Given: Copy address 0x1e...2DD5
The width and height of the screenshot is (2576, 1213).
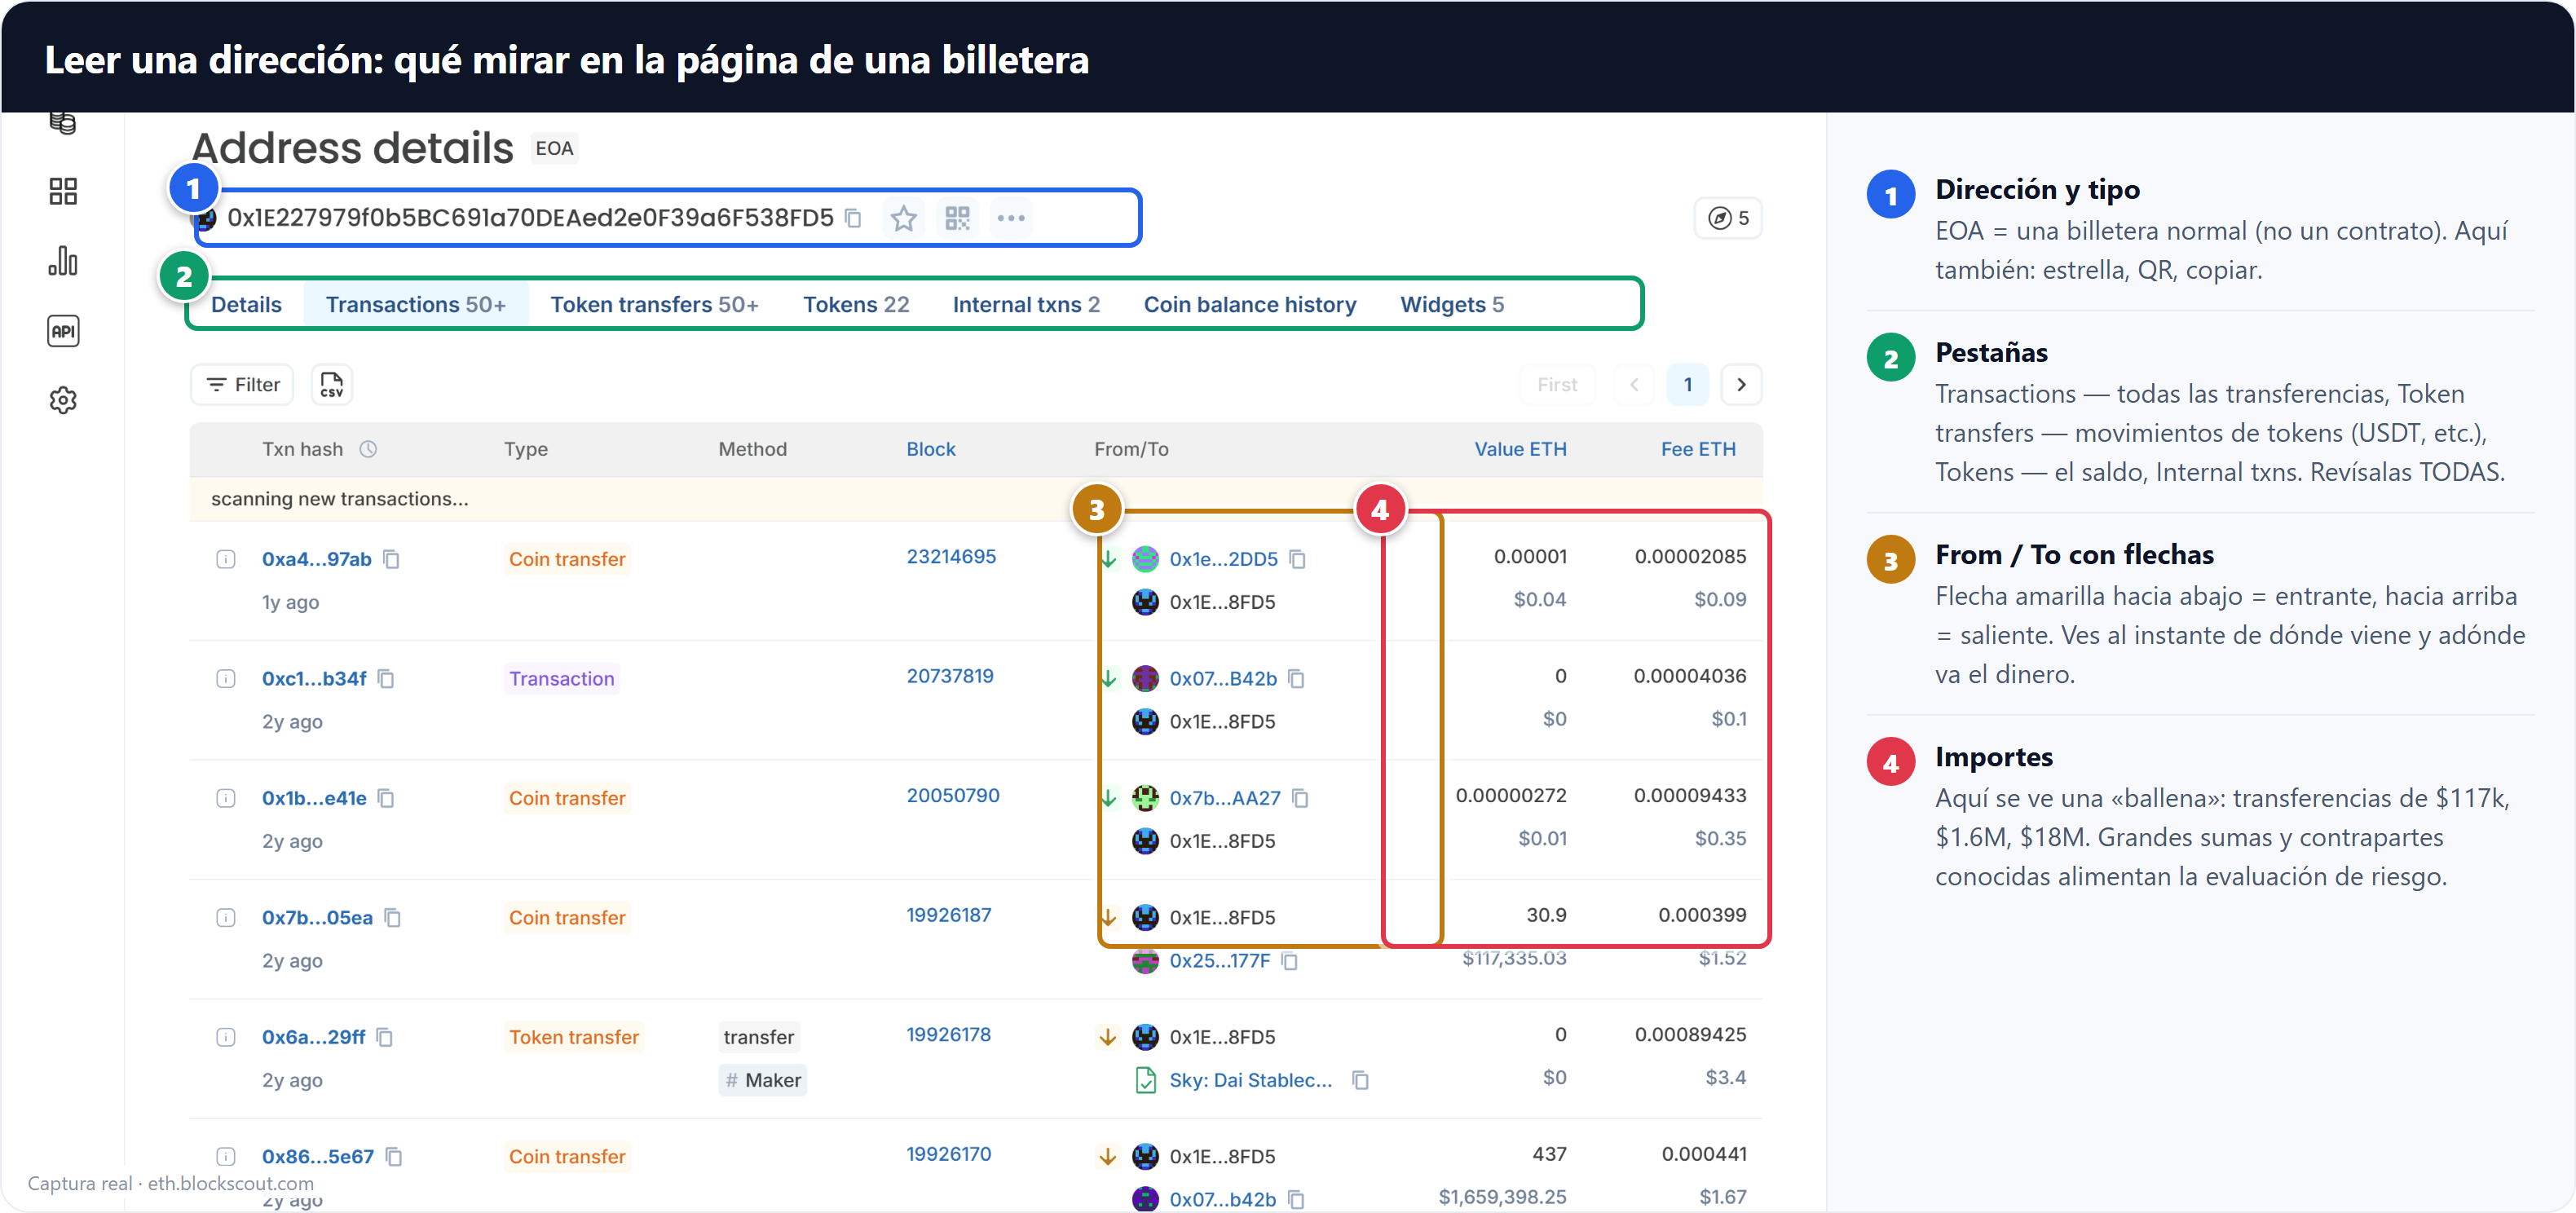Looking at the screenshot, I should (x=1297, y=559).
